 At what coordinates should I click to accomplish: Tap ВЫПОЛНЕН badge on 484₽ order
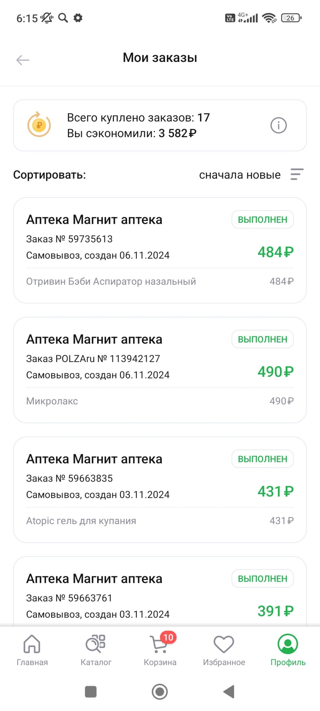coord(262,220)
